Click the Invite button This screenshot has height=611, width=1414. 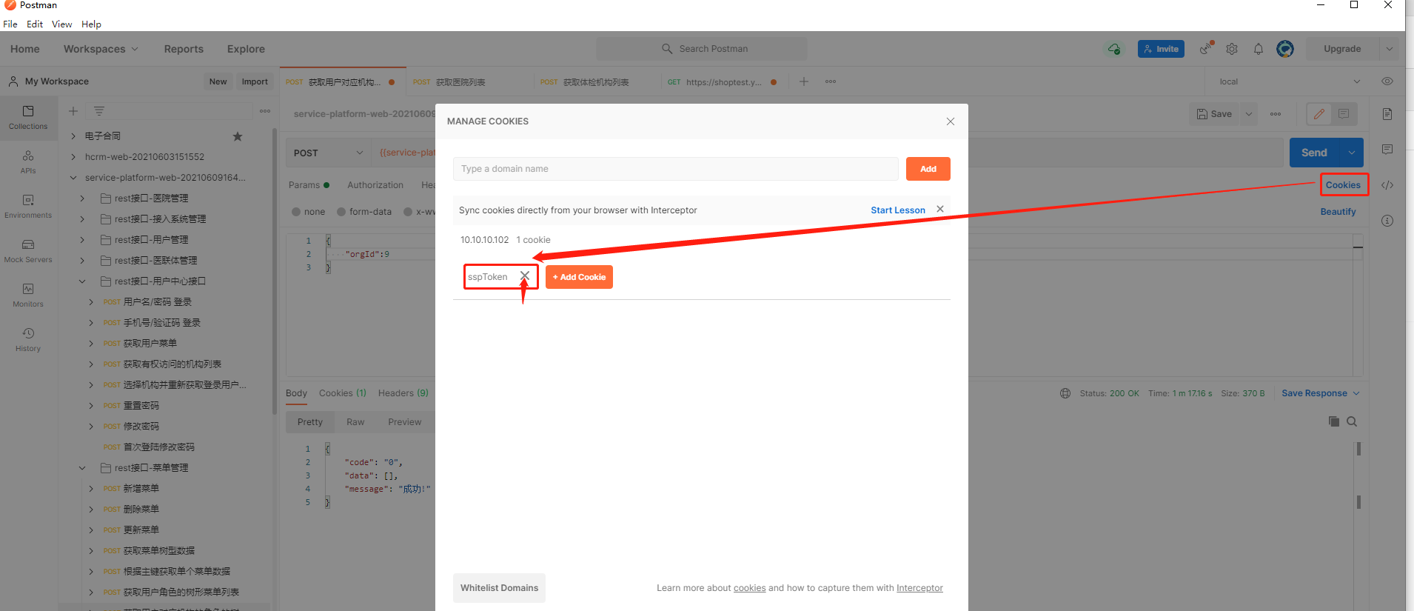1161,49
